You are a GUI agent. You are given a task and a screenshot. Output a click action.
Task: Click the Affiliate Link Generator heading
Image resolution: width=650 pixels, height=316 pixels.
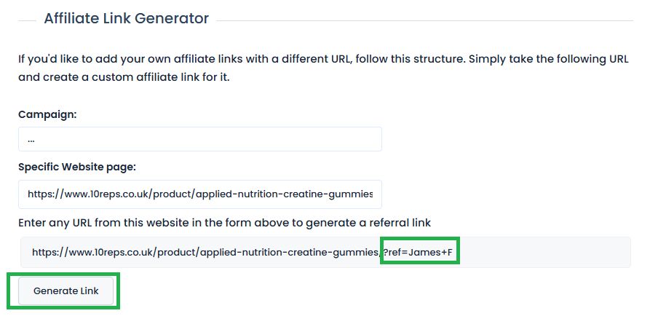coord(126,19)
